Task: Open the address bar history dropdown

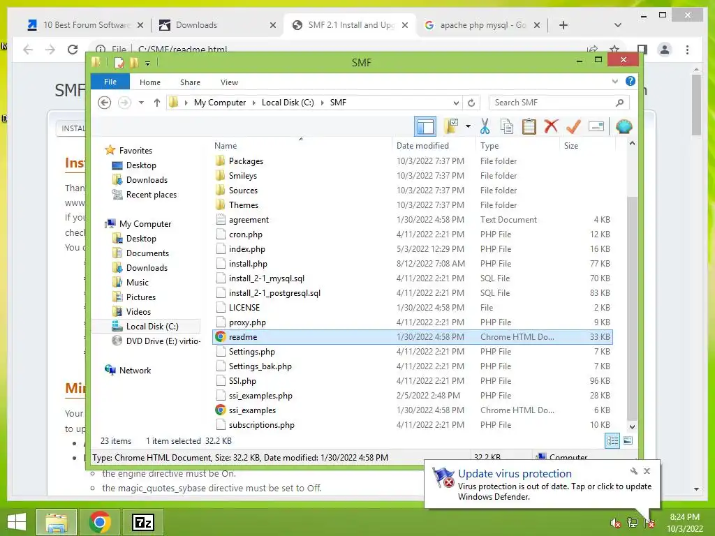Action: click(455, 103)
